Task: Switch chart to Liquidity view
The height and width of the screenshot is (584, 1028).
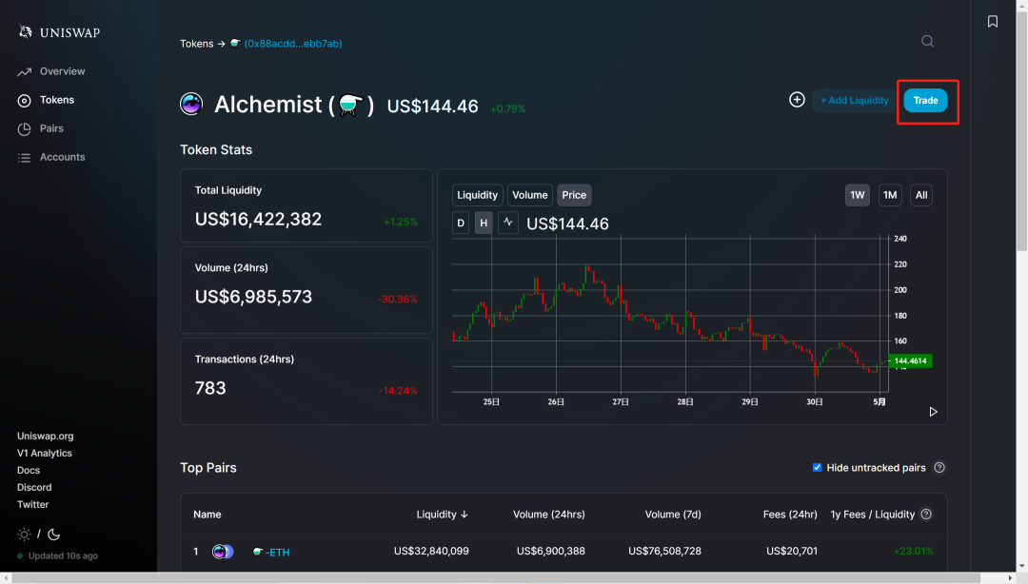Action: coord(477,195)
